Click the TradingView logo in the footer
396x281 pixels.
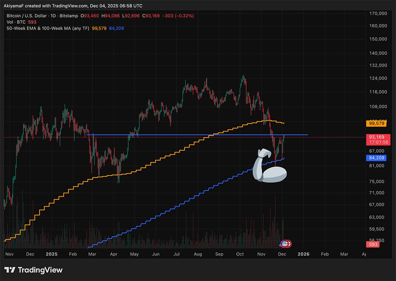pyautogui.click(x=34, y=270)
